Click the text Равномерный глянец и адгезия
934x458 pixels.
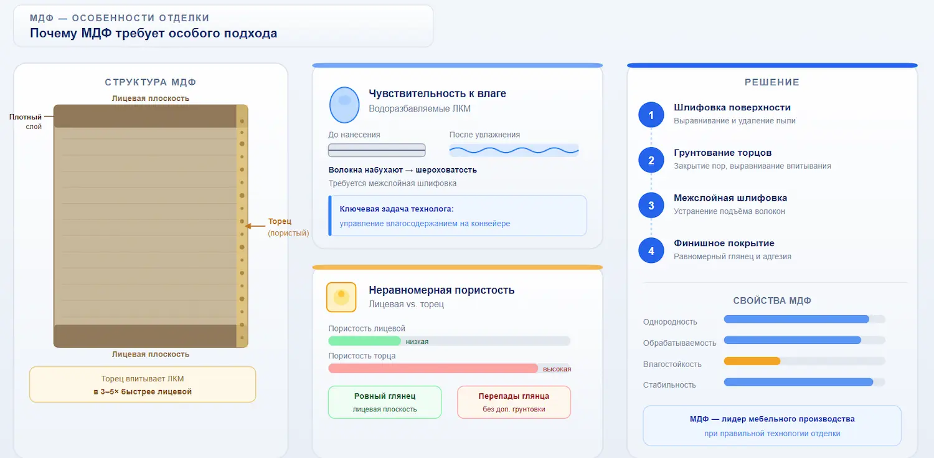732,256
